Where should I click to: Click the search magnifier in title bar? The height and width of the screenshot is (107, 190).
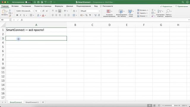click(183, 2)
